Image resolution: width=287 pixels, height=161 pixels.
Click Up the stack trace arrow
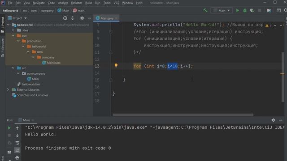(x=17, y=128)
